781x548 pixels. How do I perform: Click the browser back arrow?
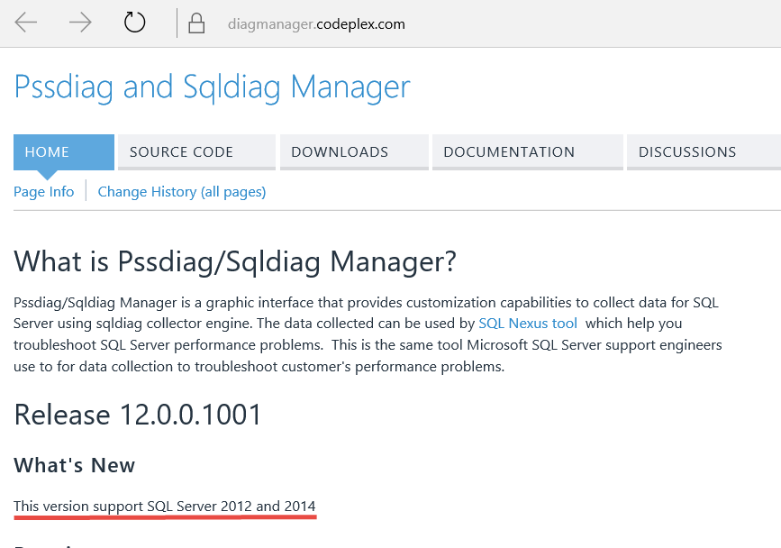click(26, 23)
